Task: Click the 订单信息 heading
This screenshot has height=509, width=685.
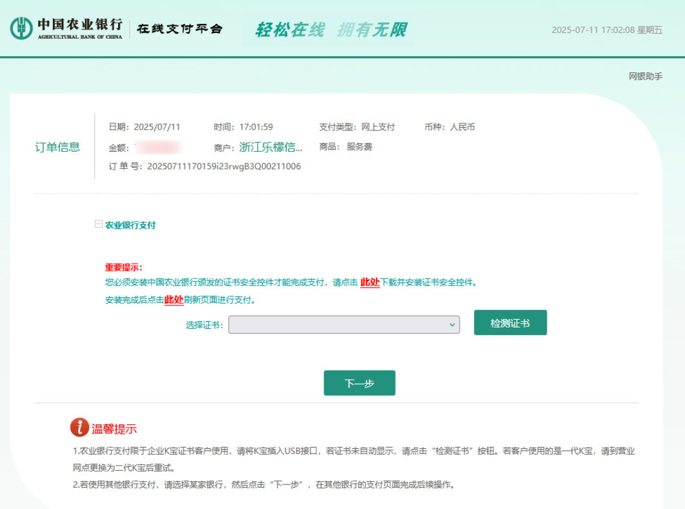Action: [x=57, y=147]
